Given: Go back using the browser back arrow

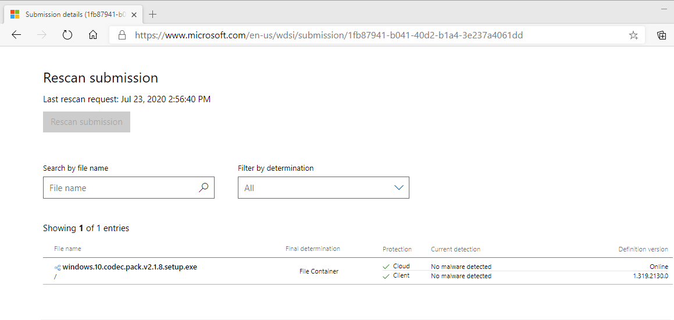Looking at the screenshot, I should pyautogui.click(x=16, y=35).
